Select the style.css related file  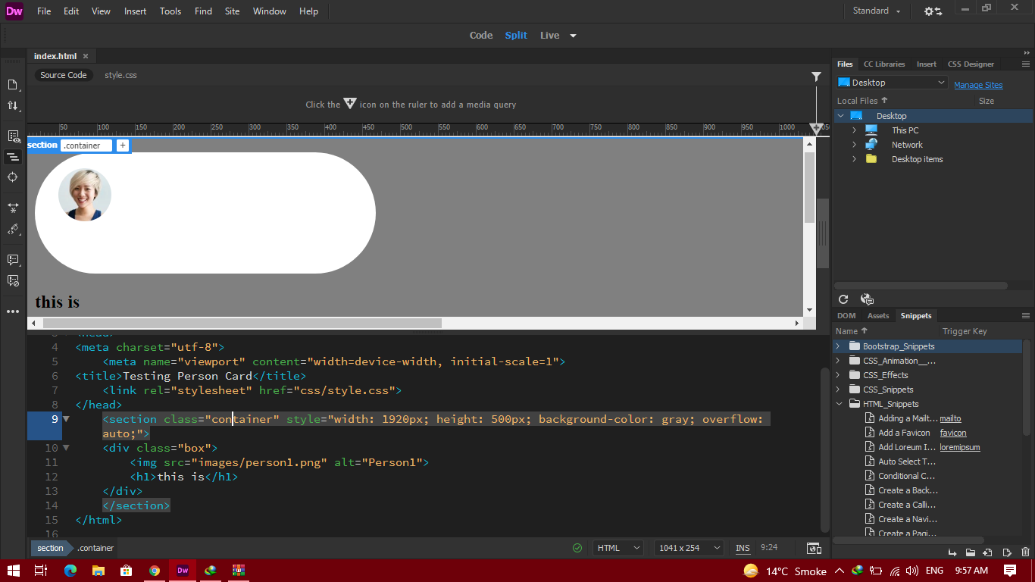120,75
